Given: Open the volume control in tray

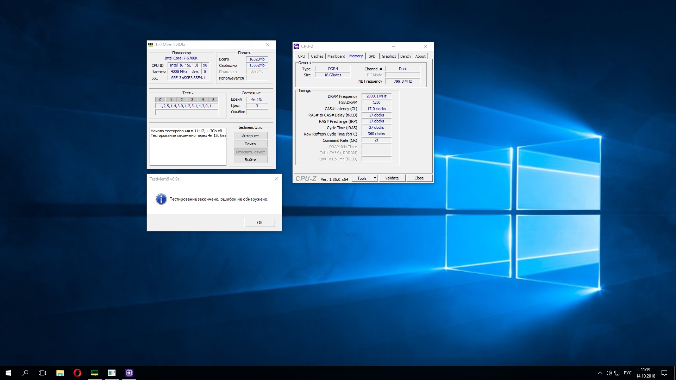Looking at the screenshot, I should point(608,373).
